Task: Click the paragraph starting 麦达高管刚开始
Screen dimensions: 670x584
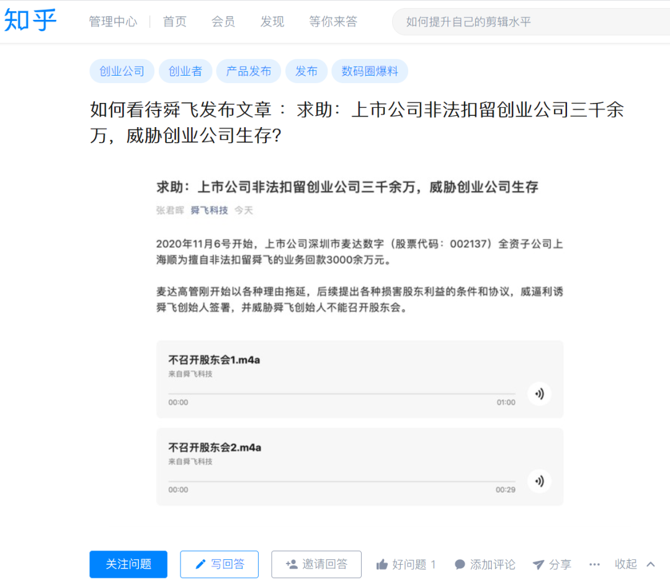Action: (x=359, y=299)
